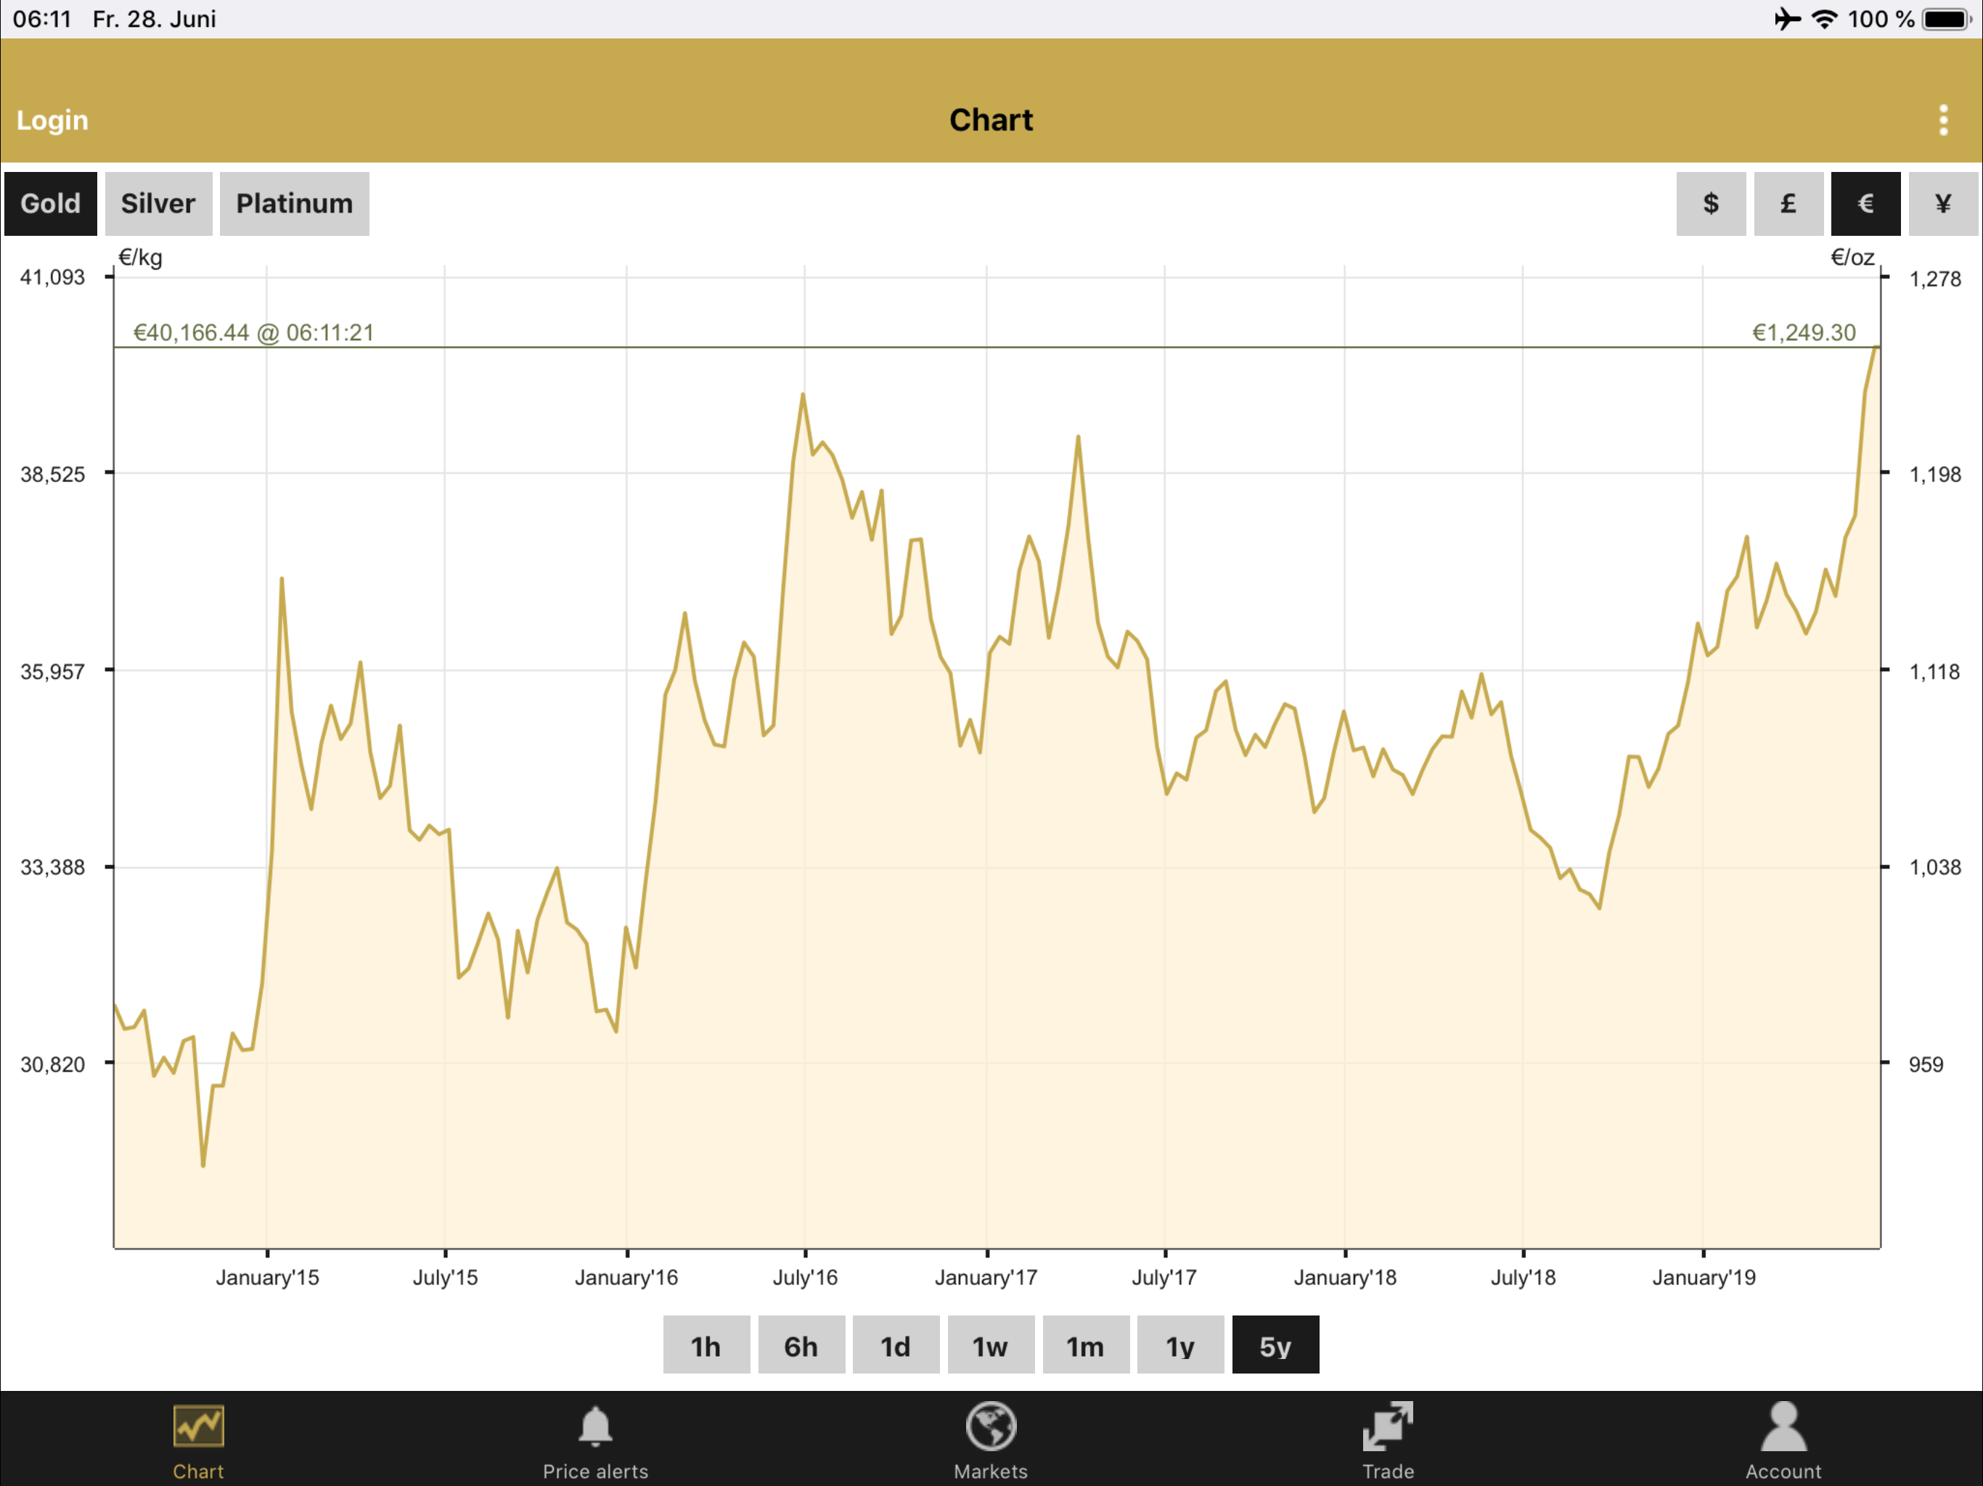The width and height of the screenshot is (1983, 1486).
Task: Set chart range to 1y
Action: 1179,1345
